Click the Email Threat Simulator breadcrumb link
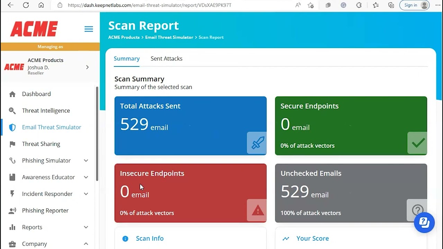This screenshot has height=249, width=443. coord(169,37)
